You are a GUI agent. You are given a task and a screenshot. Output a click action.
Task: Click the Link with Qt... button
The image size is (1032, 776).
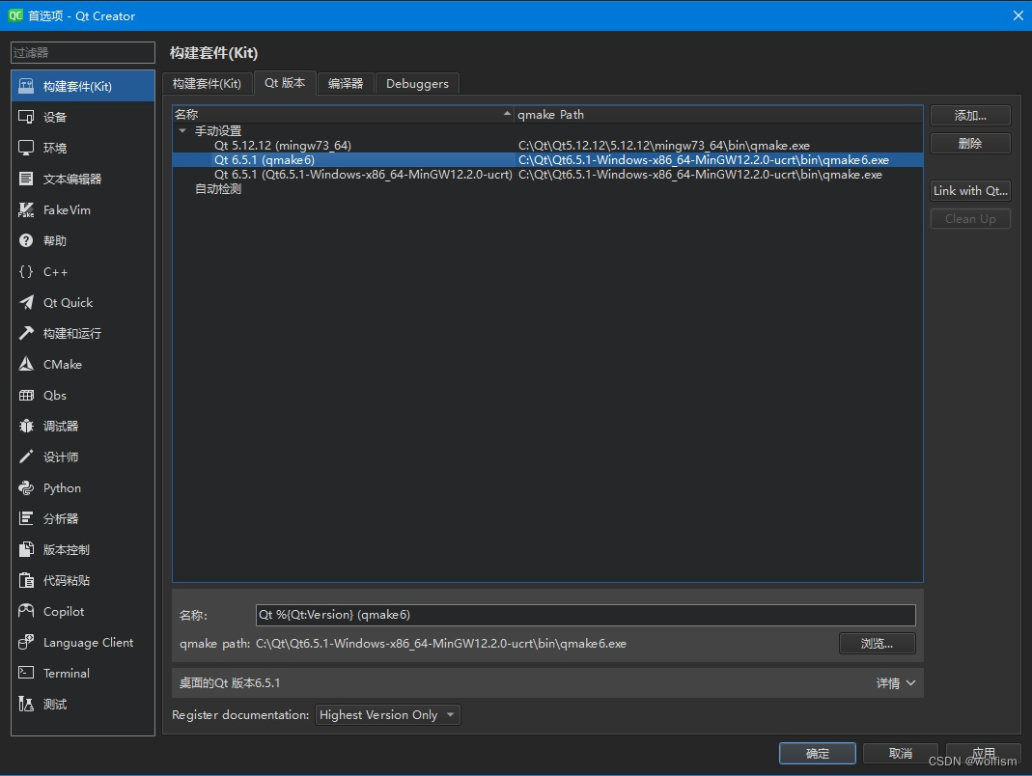[x=970, y=191]
